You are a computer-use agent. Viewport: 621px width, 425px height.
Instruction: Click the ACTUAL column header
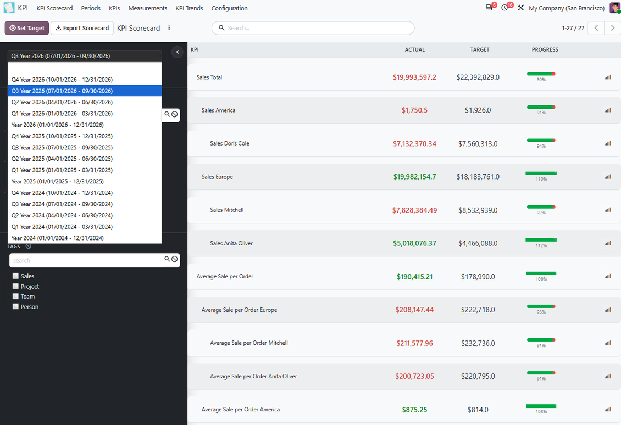tap(415, 49)
